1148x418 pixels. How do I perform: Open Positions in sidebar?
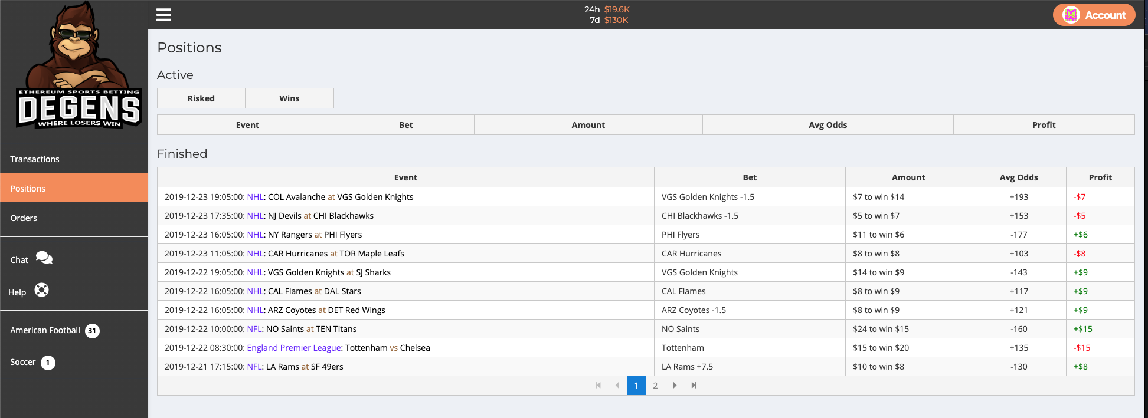(74, 188)
